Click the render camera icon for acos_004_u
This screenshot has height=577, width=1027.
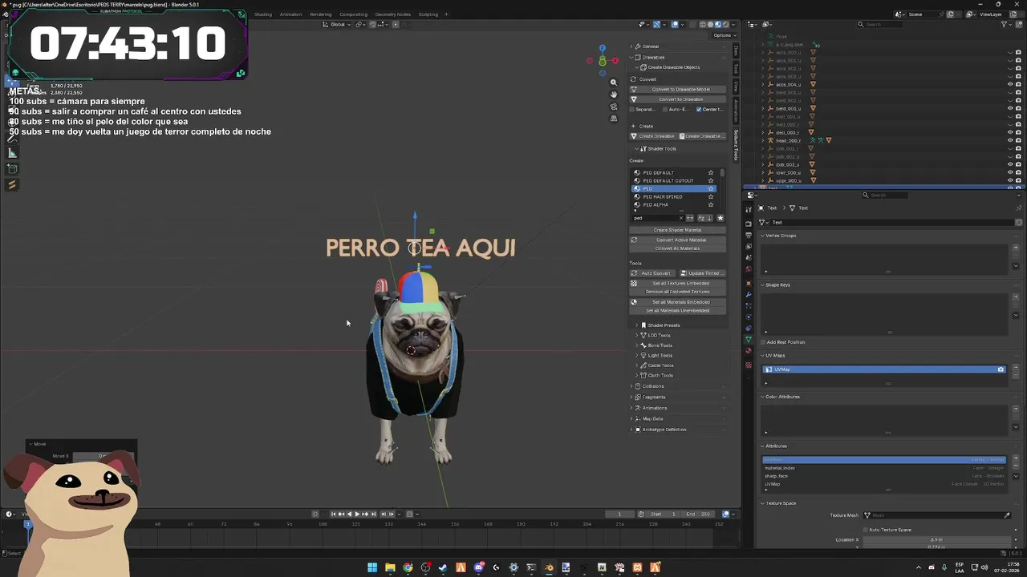[1018, 84]
